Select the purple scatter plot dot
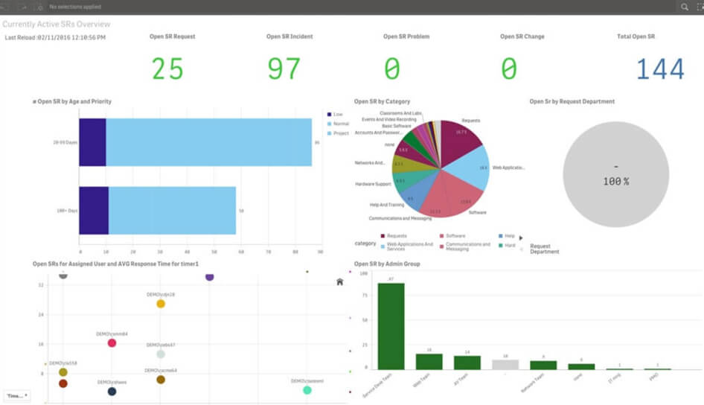Viewport: 704px width, 405px height. (x=209, y=277)
